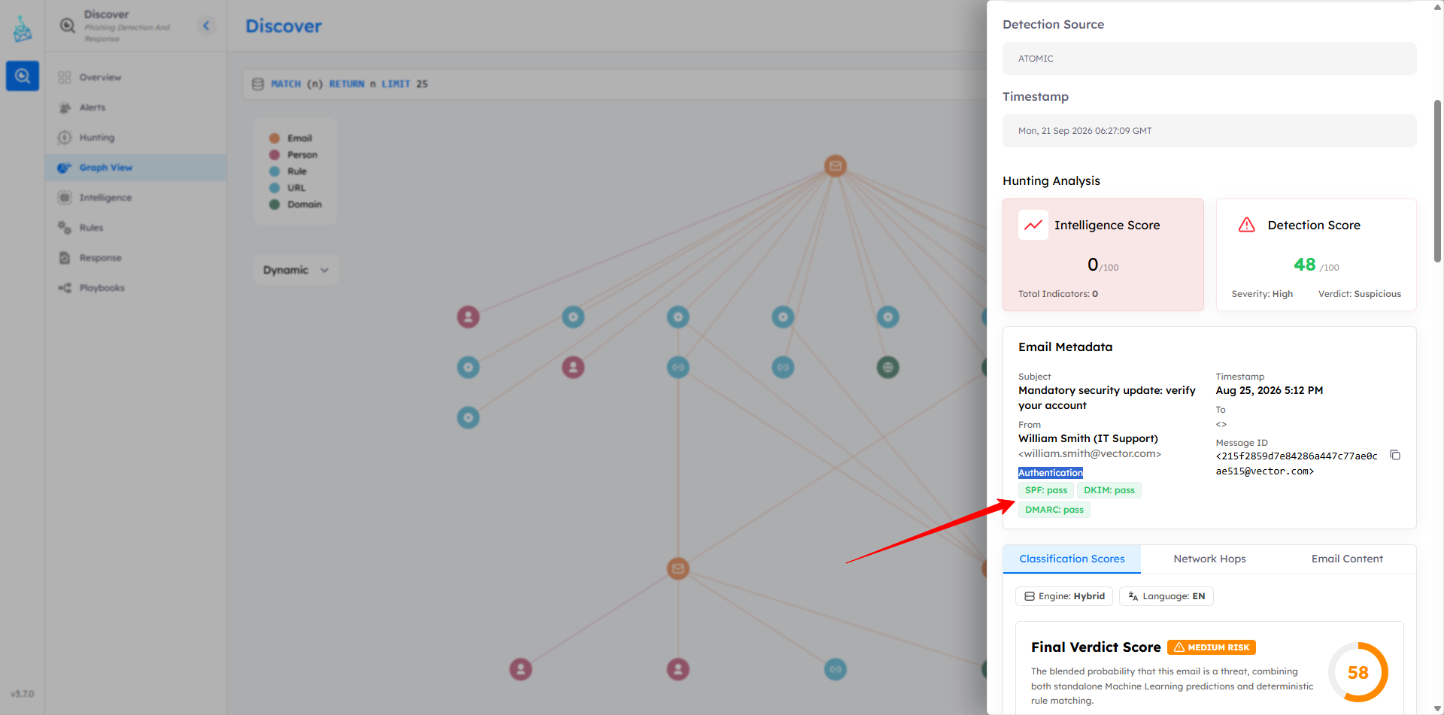The width and height of the screenshot is (1444, 715).
Task: Open the Email Content tab
Action: coord(1347,559)
